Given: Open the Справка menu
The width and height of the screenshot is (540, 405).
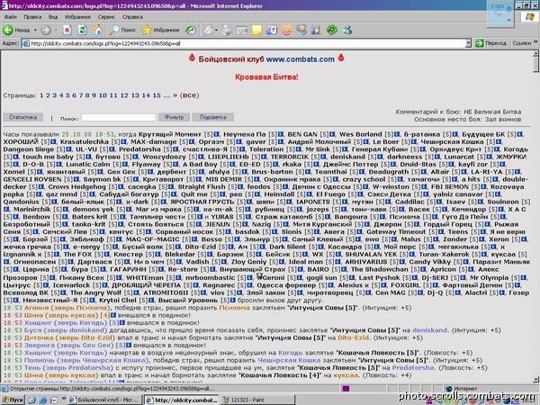Looking at the screenshot, I should pos(132,17).
